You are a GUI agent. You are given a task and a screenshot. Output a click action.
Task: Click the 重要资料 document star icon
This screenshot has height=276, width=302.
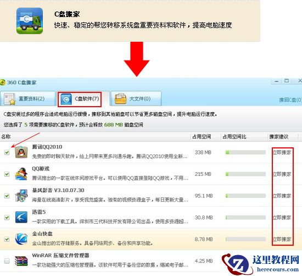click(10, 99)
